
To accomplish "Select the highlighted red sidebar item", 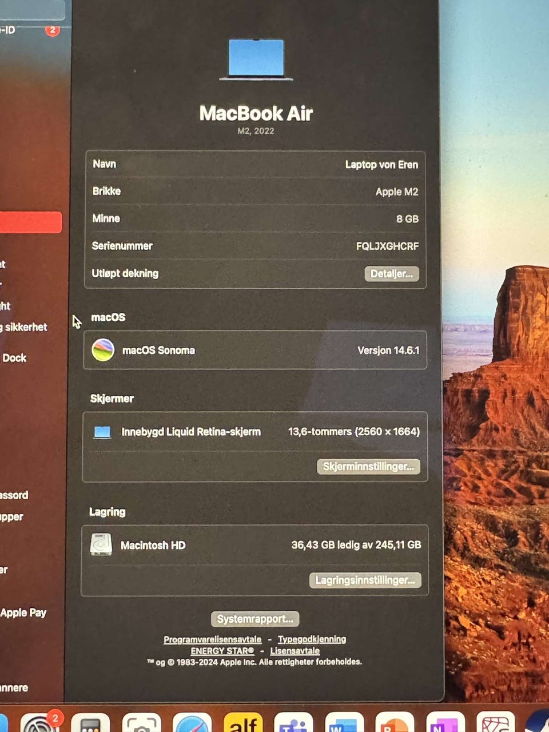I will 31,222.
